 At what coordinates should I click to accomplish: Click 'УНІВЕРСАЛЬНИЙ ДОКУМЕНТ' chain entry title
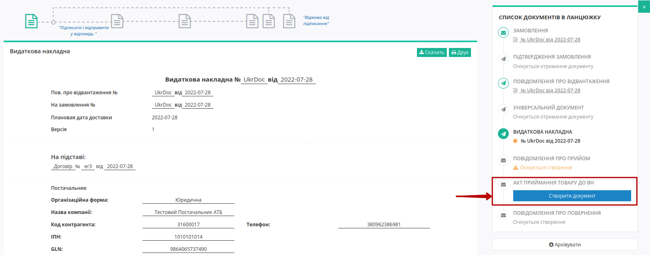(x=548, y=108)
